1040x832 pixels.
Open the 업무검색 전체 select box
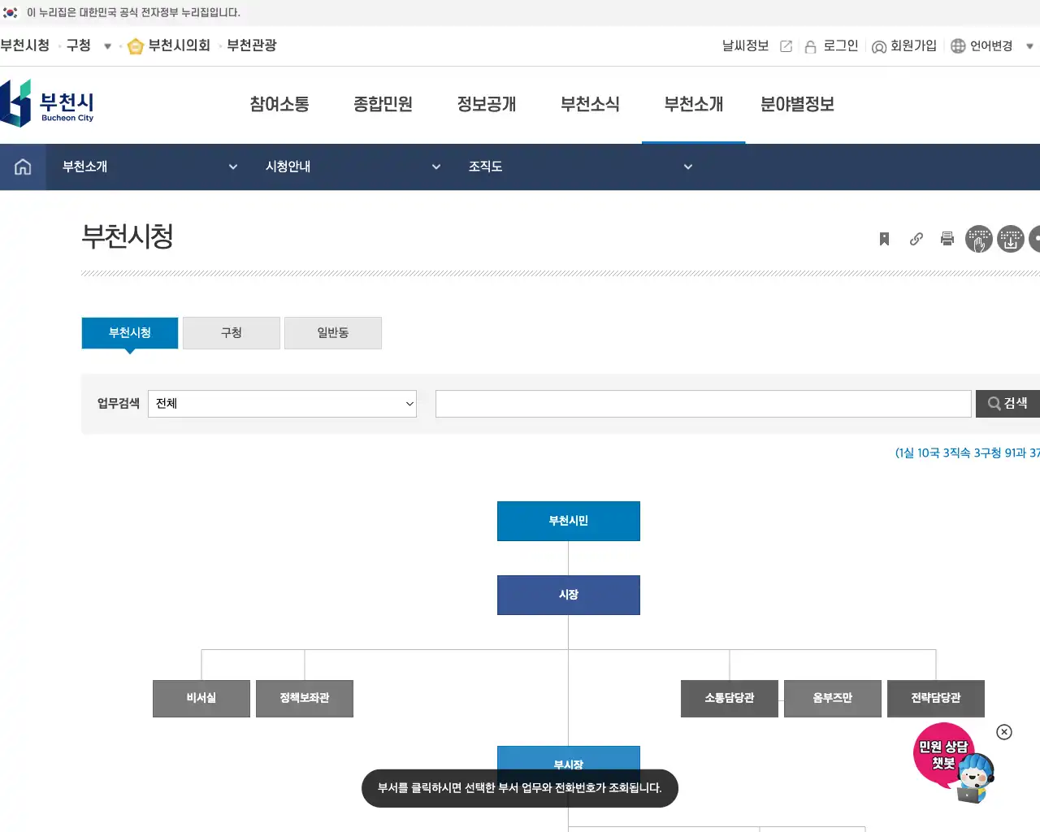pos(282,404)
